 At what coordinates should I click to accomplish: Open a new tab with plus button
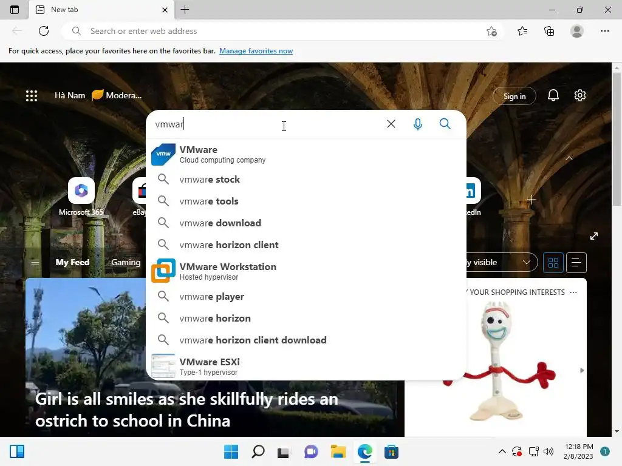tap(185, 10)
